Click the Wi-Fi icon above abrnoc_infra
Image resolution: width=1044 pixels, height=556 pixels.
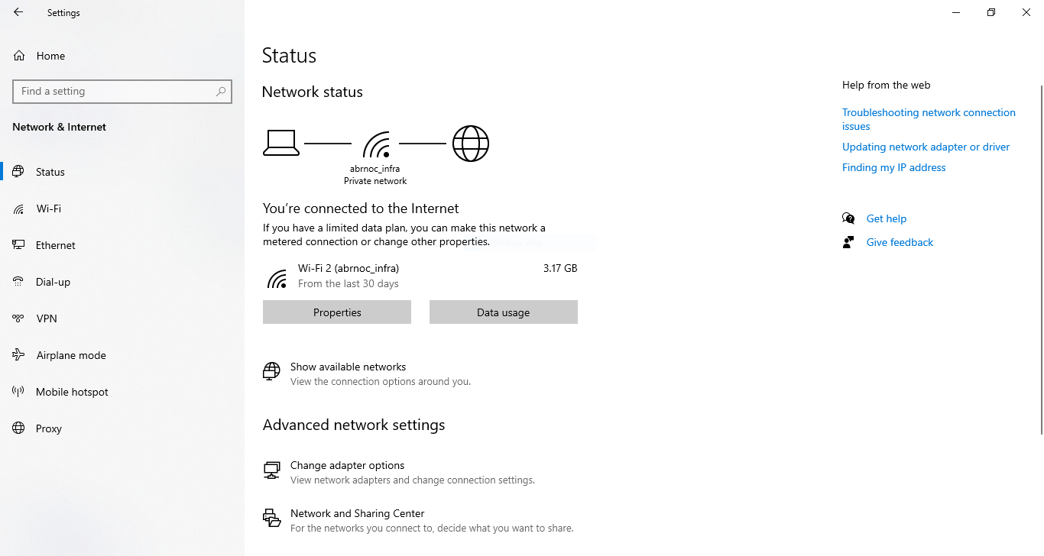click(376, 144)
